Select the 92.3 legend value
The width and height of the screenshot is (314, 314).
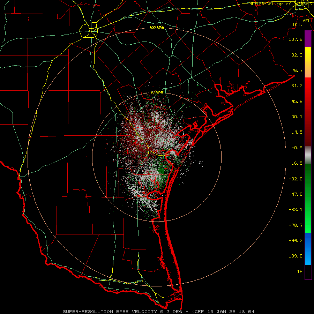(297, 55)
